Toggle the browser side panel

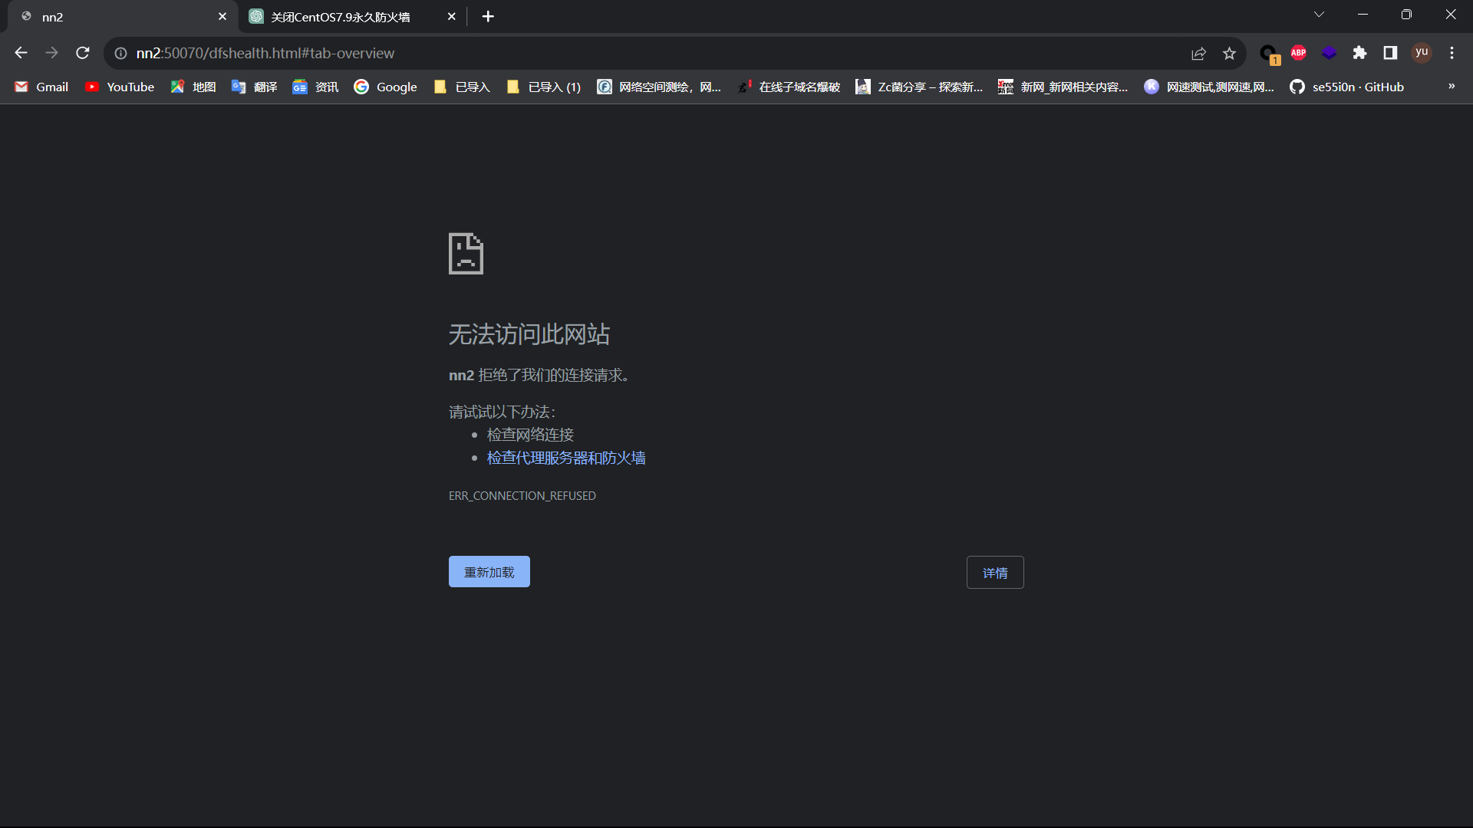(1390, 53)
